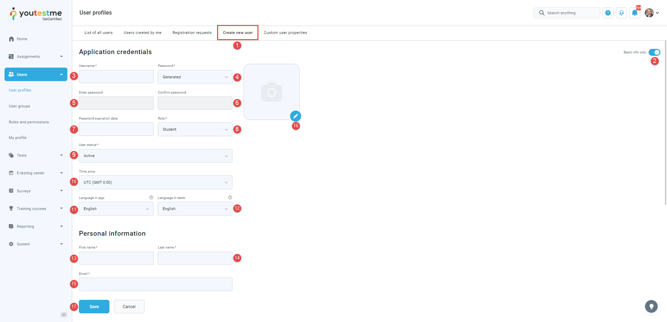Viewport: 667px width, 322px height.
Task: Expand the User status dropdown
Action: [x=155, y=156]
